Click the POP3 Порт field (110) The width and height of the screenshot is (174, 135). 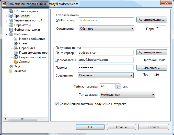(x=159, y=75)
